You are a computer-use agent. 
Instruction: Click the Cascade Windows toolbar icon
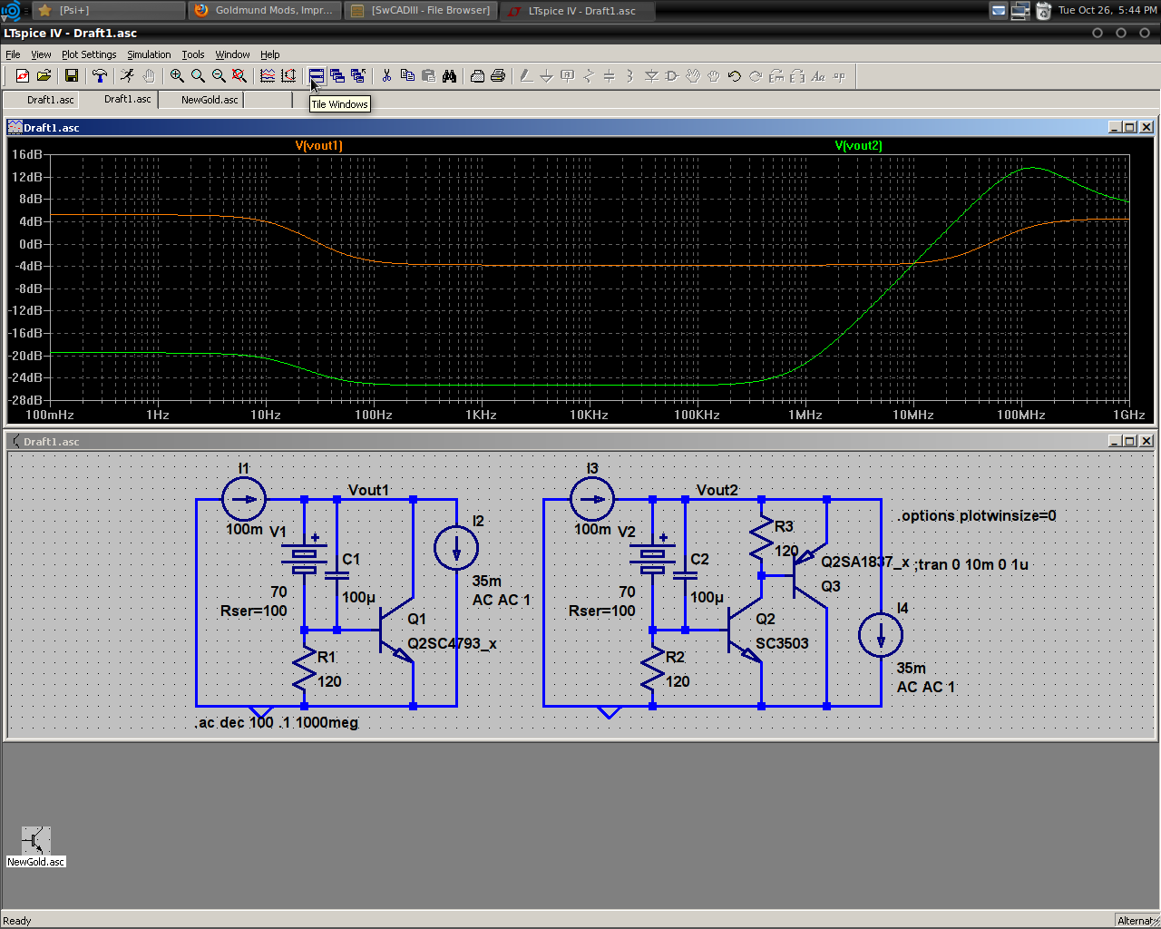[337, 76]
